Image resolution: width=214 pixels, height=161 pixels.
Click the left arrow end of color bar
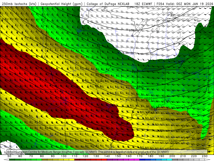tap(6, 160)
